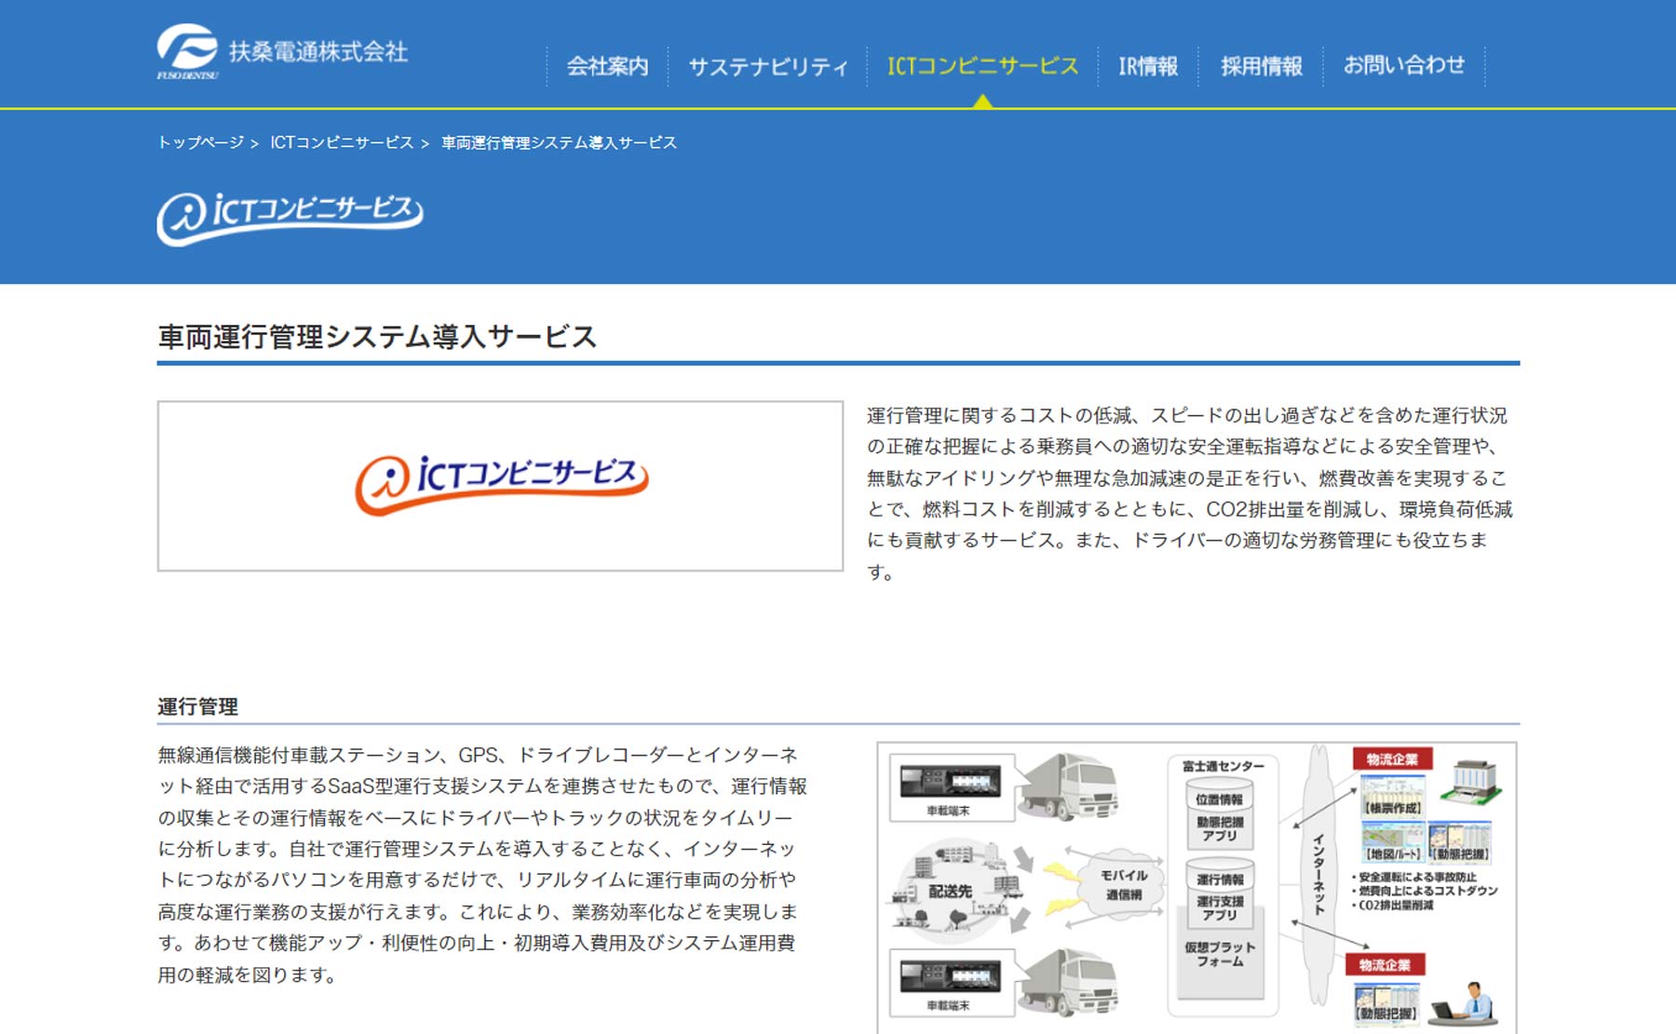The width and height of the screenshot is (1676, 1034).
Task: Click the 地図/ルート screenshot in diagram
Action: pos(1393,841)
